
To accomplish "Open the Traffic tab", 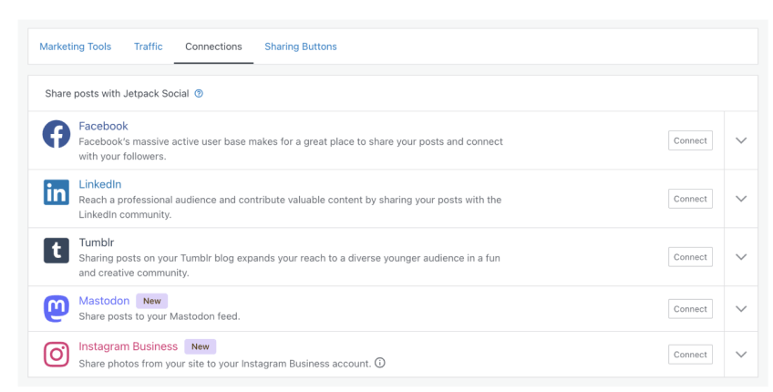I will [x=149, y=46].
